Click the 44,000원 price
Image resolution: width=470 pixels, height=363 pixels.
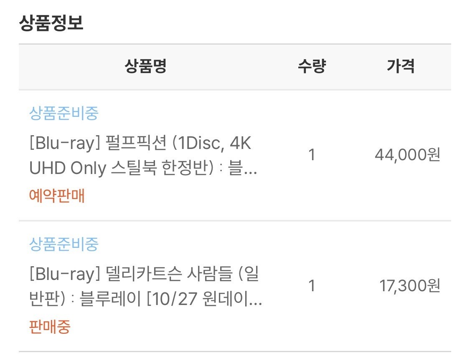[x=407, y=155]
